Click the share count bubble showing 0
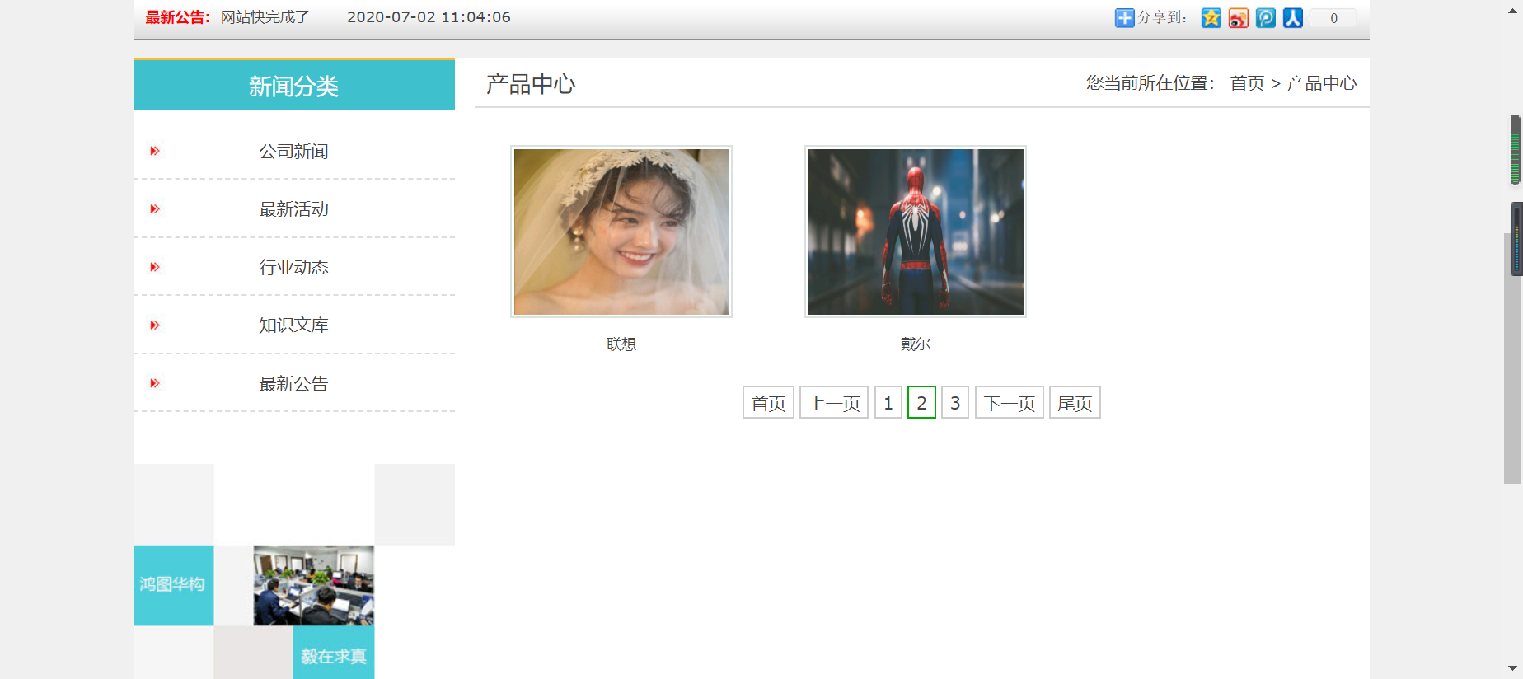The width and height of the screenshot is (1523, 679). (1333, 18)
